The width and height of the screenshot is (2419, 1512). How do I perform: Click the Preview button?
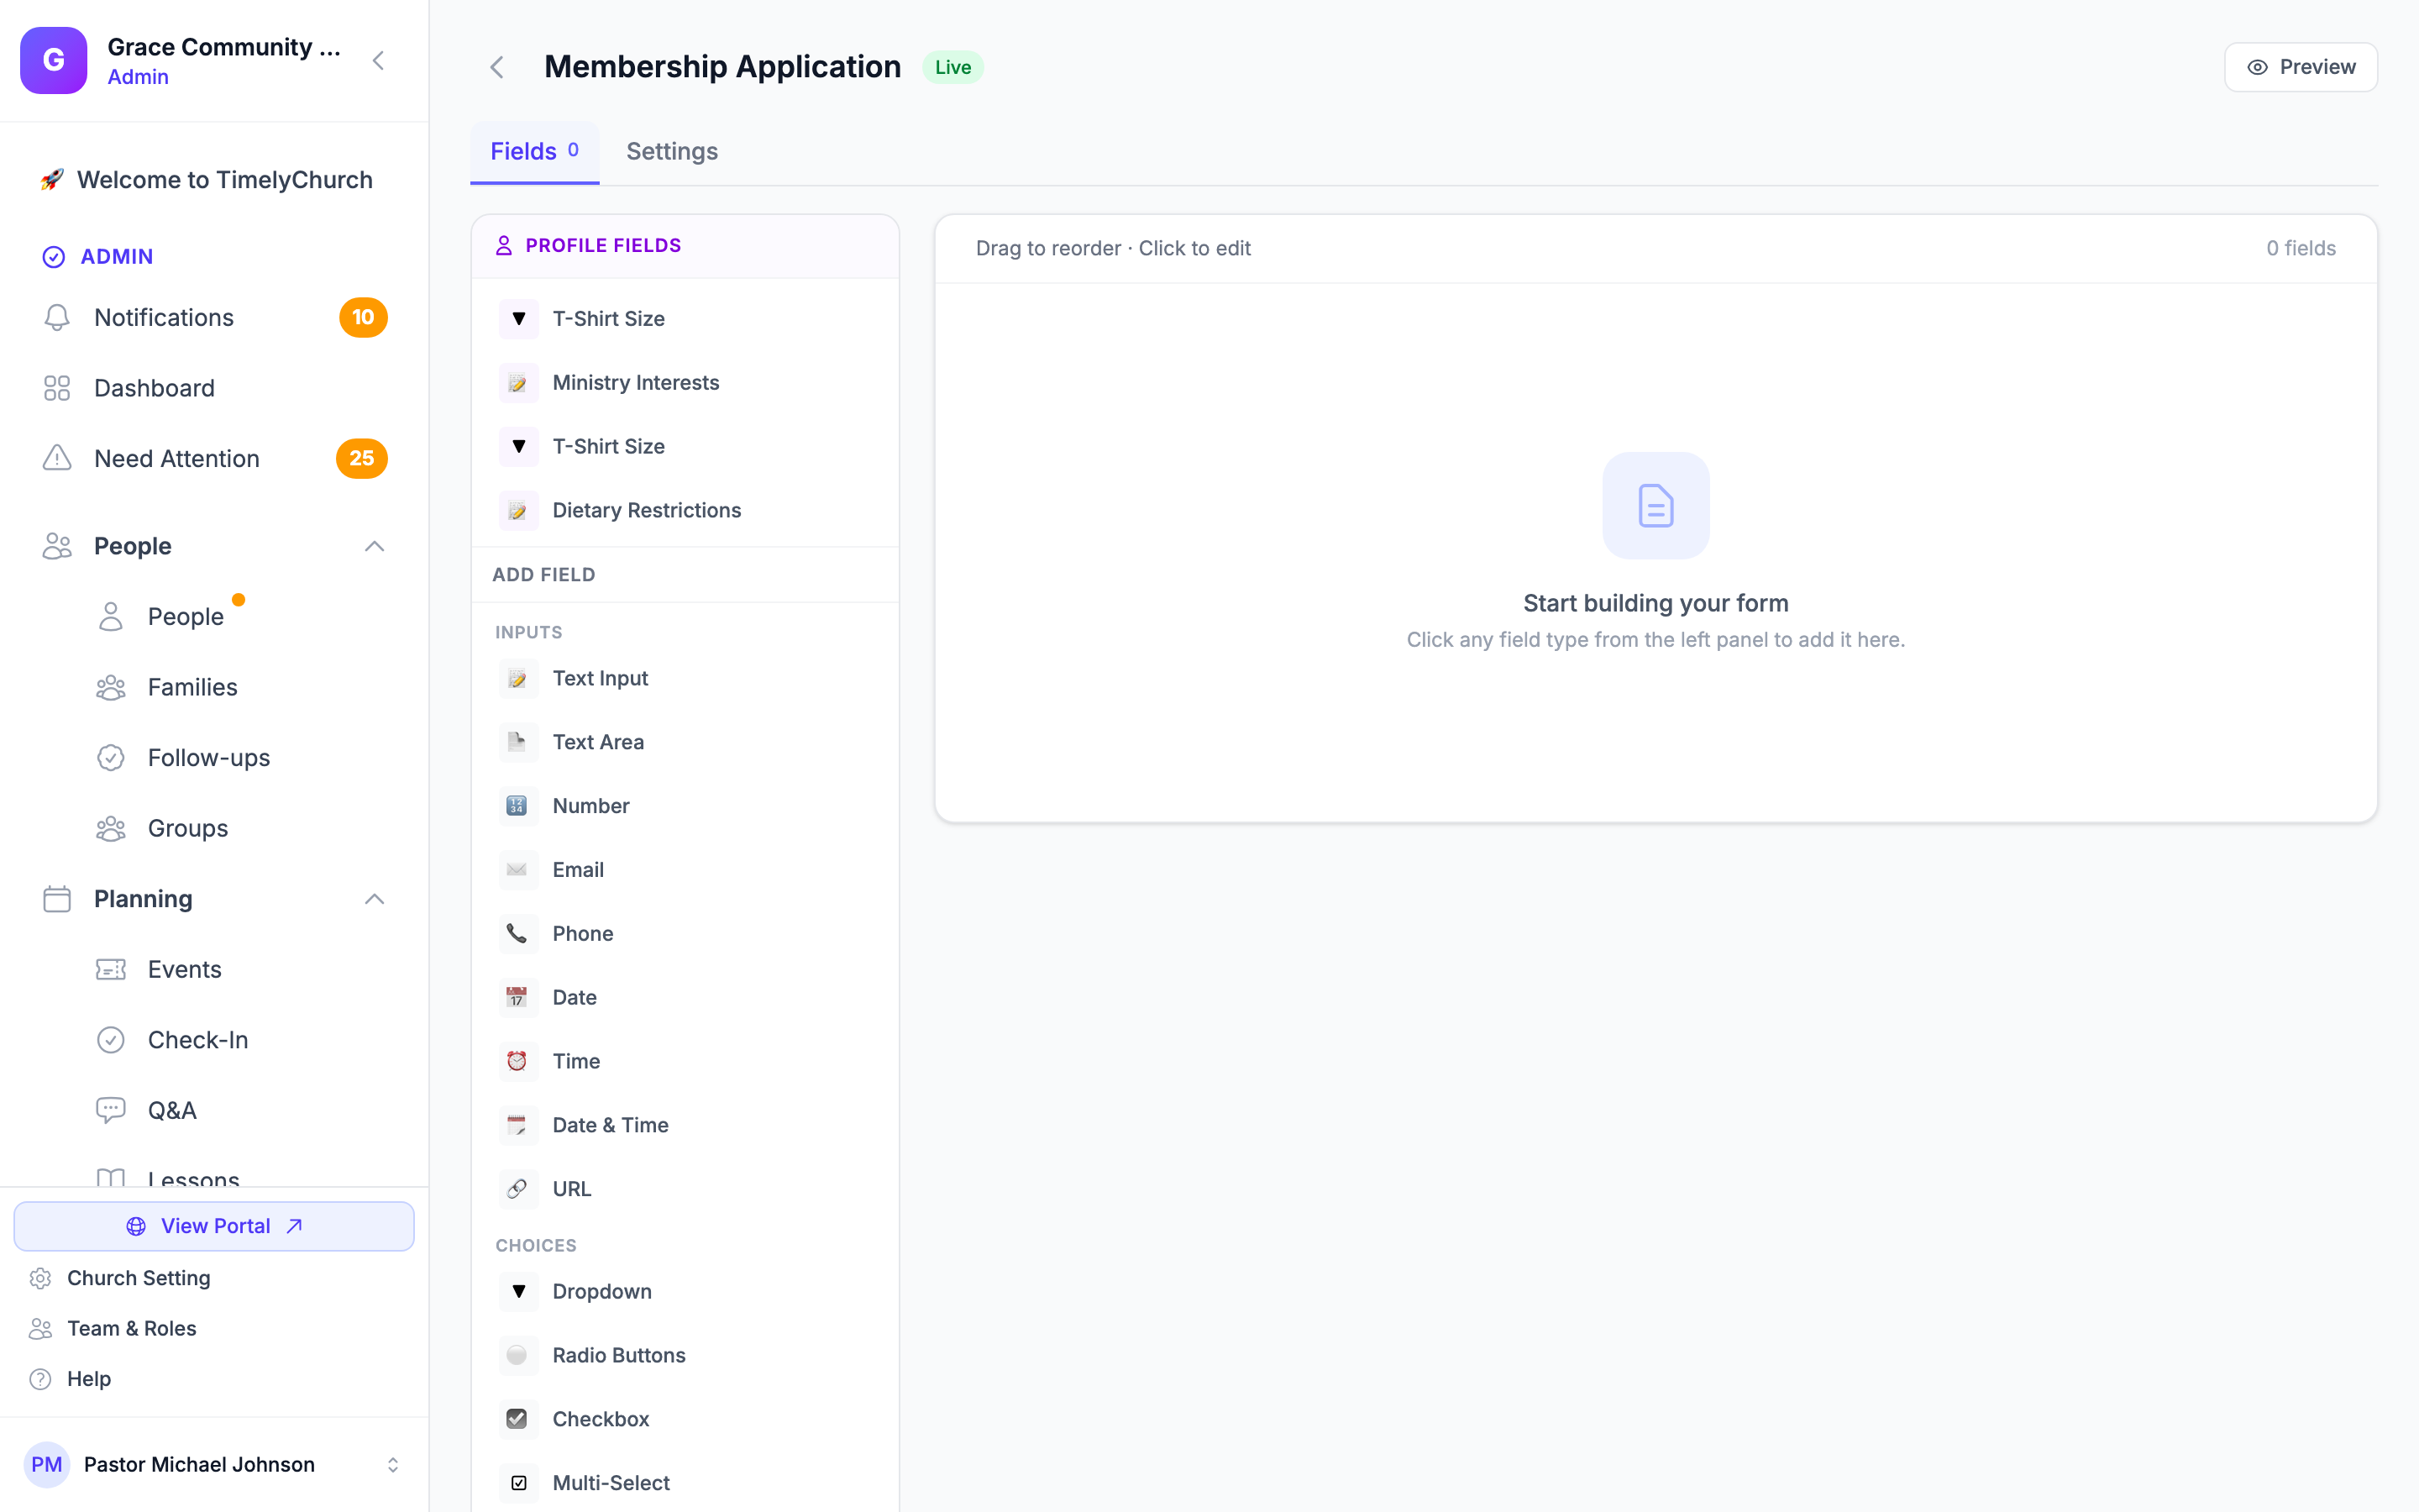point(2300,67)
